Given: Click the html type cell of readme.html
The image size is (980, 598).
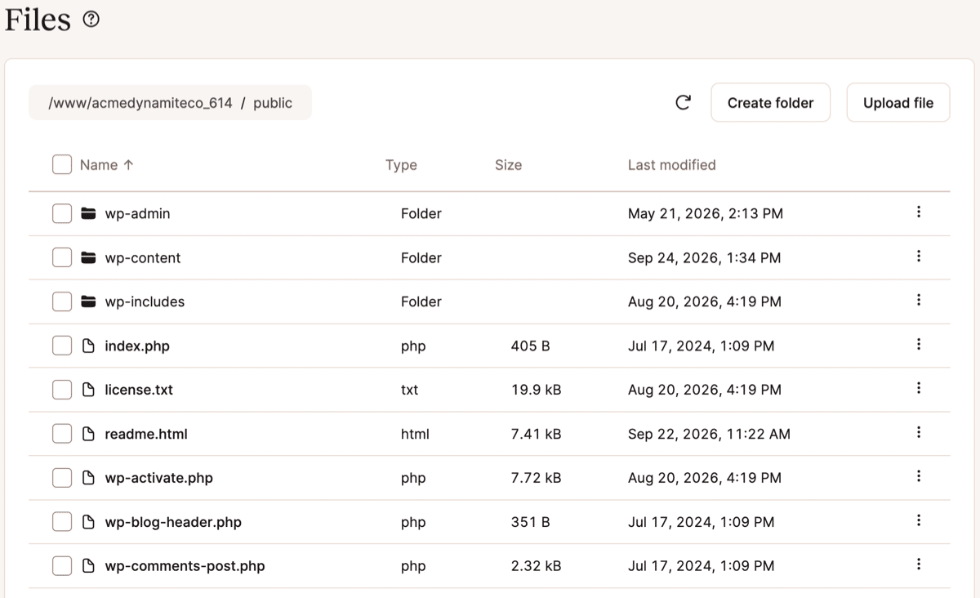Looking at the screenshot, I should tap(415, 434).
